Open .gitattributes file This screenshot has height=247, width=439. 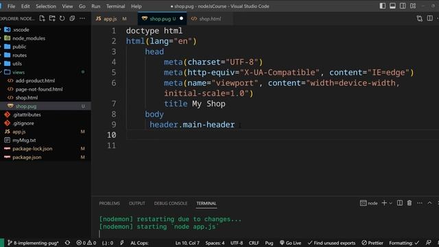point(45,115)
